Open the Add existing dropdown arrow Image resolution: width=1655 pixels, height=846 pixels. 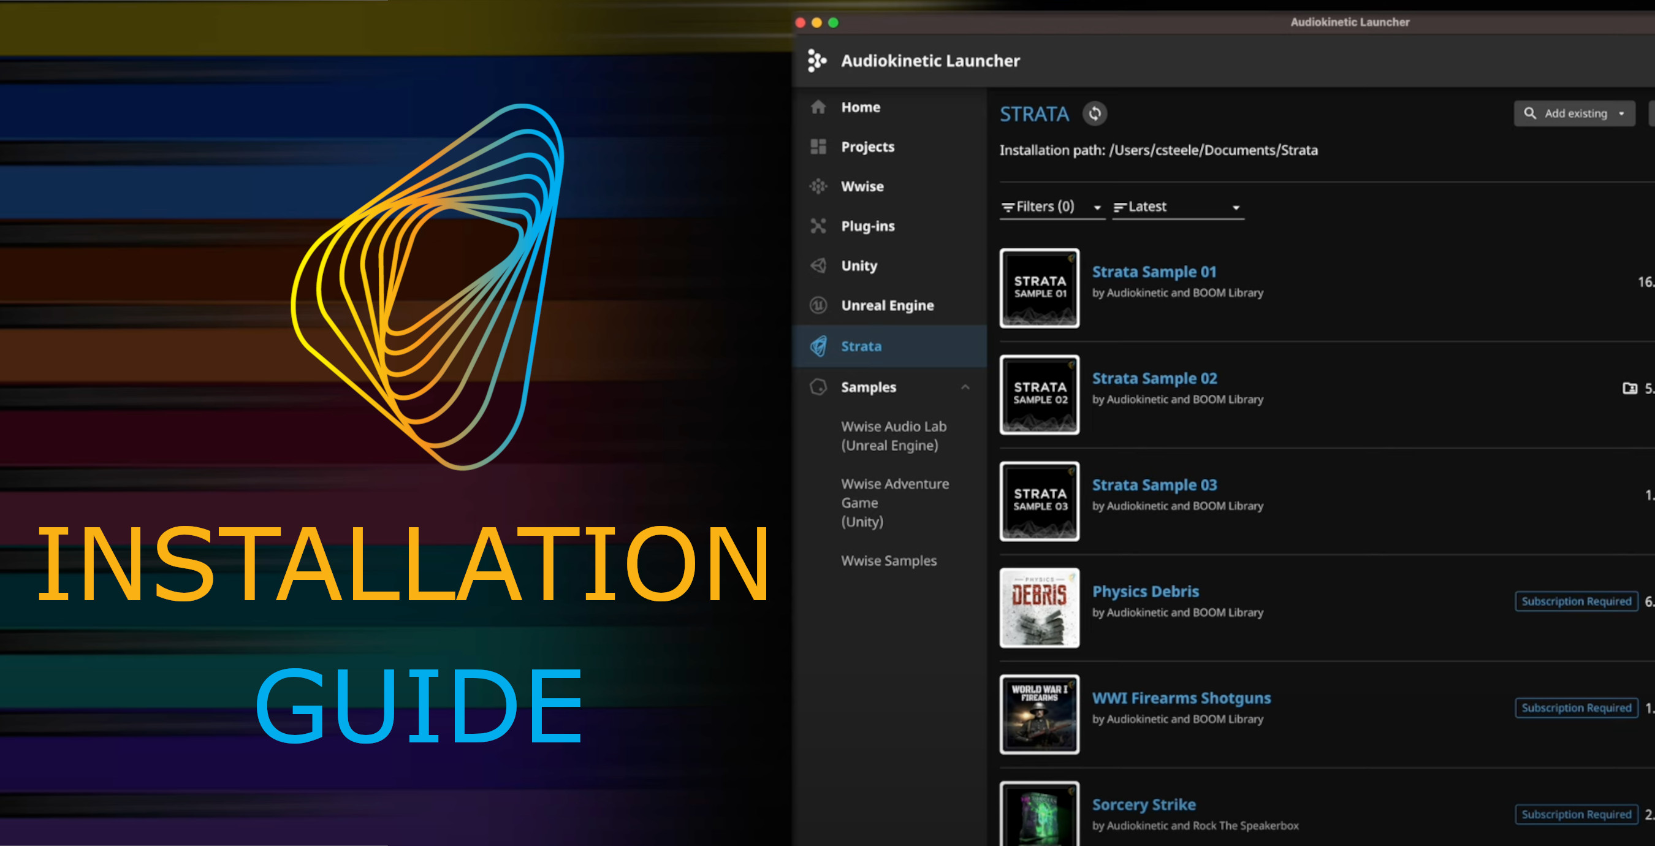click(1621, 113)
